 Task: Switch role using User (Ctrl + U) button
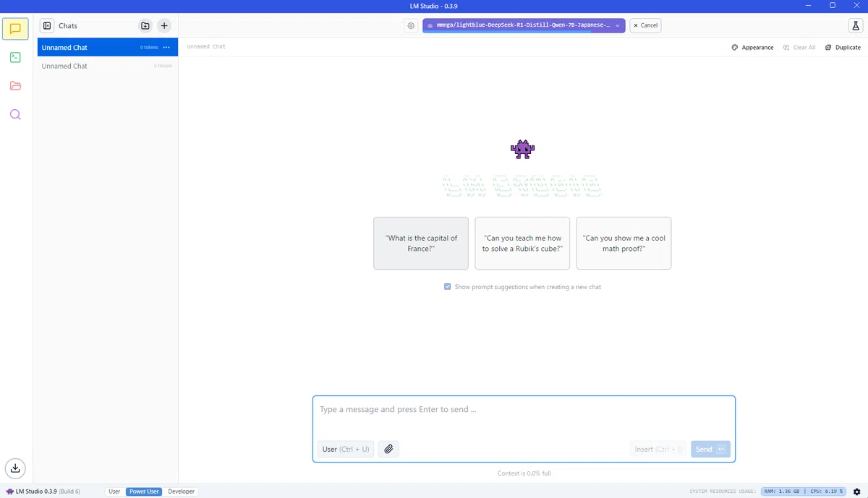(346, 449)
